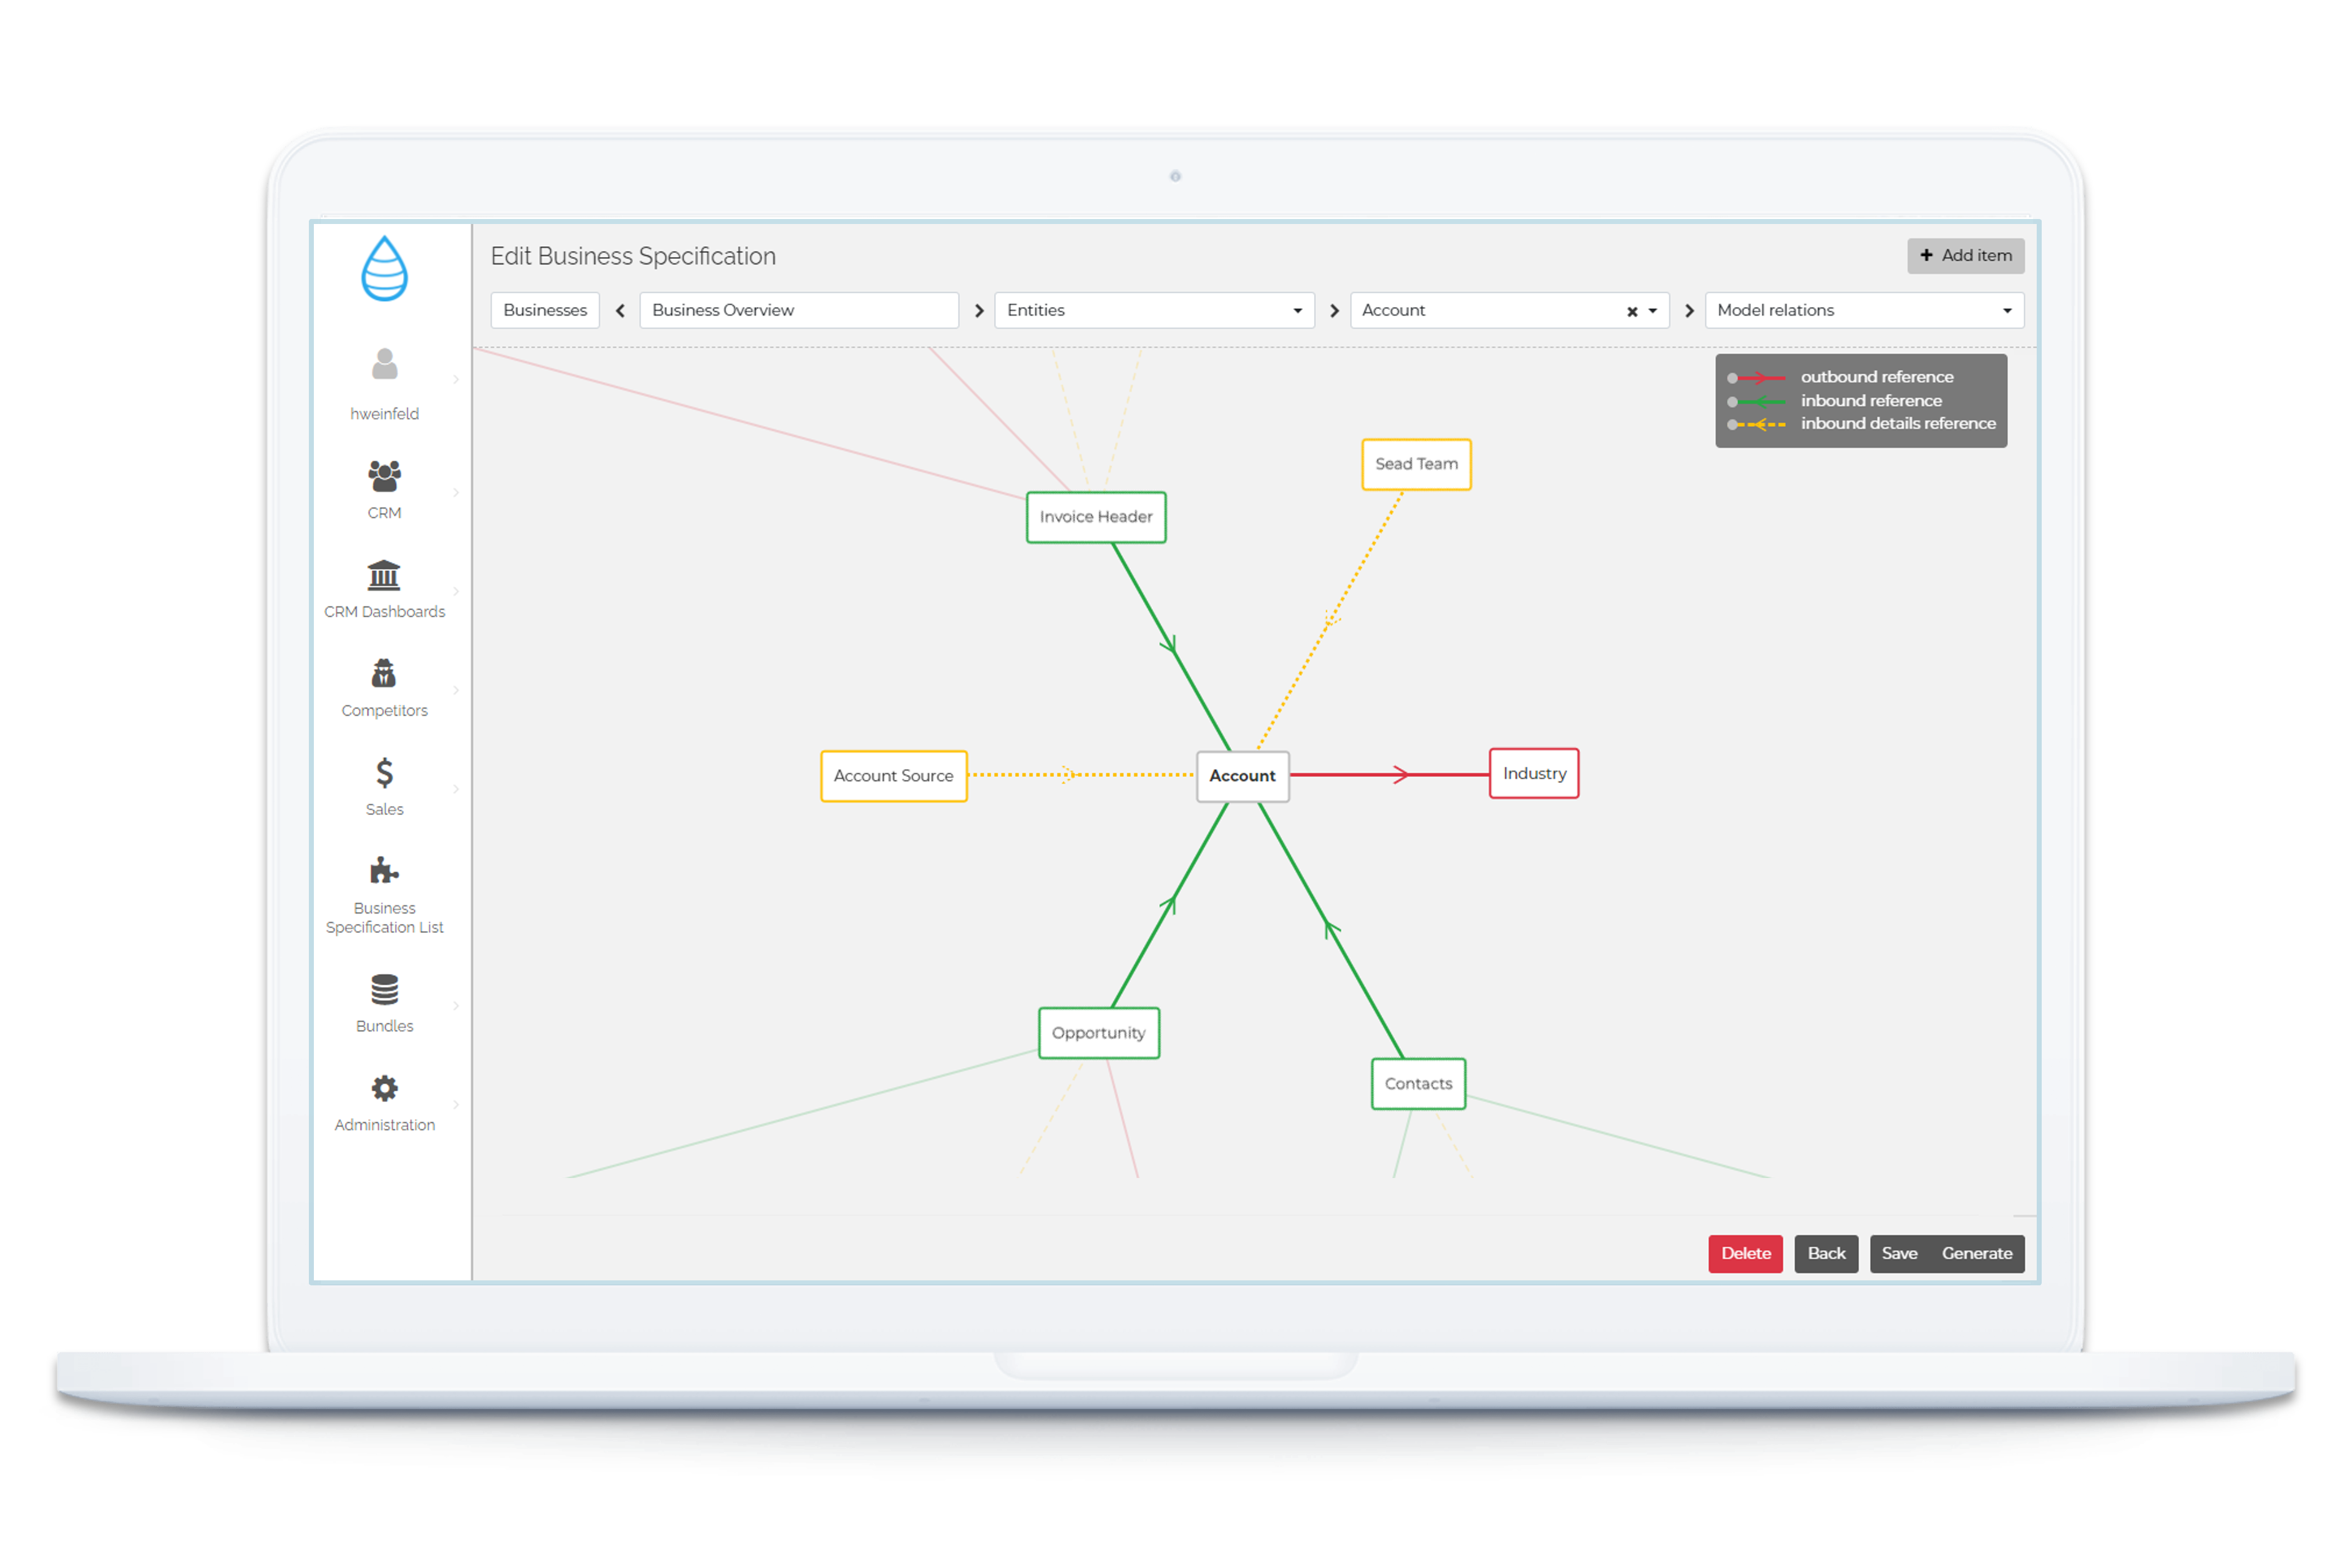
Task: Open Bundles via the database icon
Action: [x=384, y=988]
